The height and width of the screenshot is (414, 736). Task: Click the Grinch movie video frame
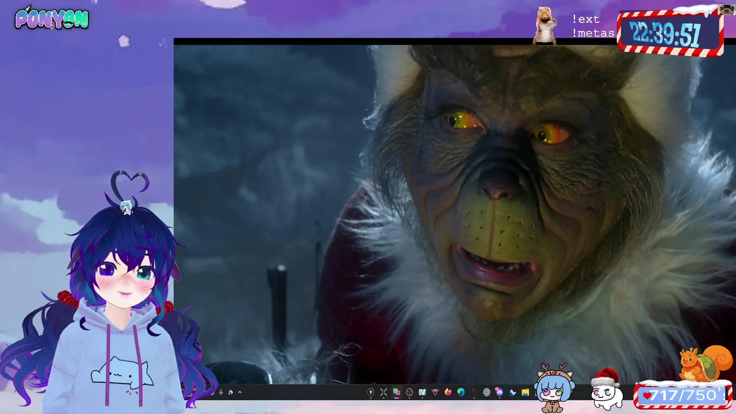pos(455,214)
